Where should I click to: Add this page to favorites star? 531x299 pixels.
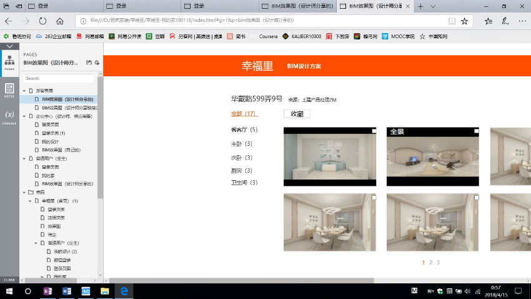[465, 21]
